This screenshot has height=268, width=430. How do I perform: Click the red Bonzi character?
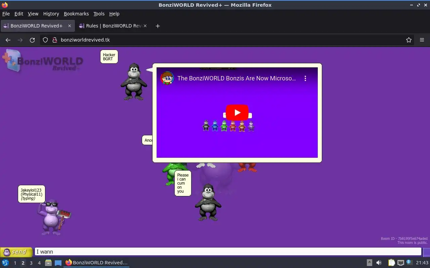coord(247,167)
